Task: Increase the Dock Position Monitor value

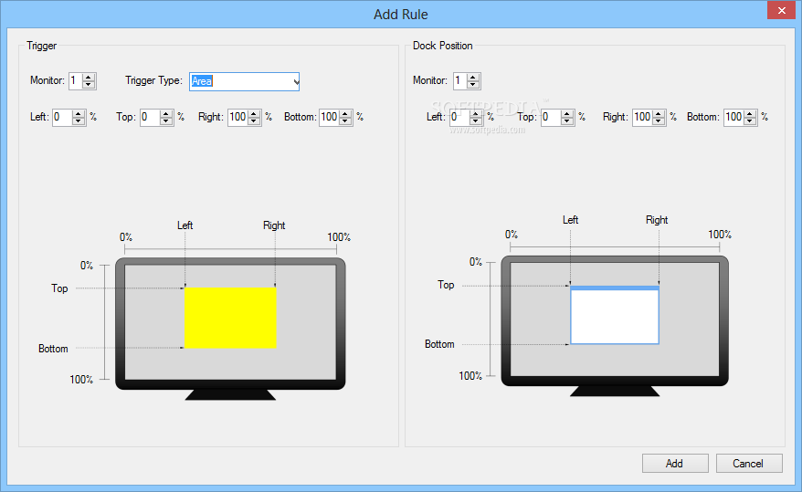Action: pos(473,78)
